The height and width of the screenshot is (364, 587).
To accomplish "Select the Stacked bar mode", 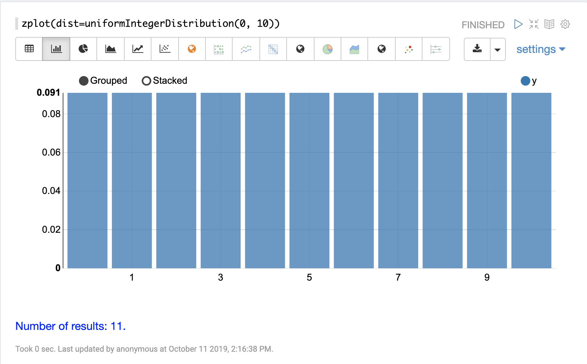I will tap(146, 81).
